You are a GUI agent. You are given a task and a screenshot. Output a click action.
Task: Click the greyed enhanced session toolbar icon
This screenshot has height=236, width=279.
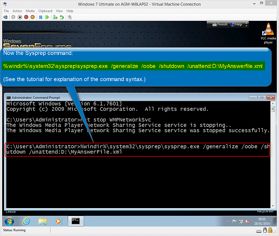pyautogui.click(x=70, y=17)
